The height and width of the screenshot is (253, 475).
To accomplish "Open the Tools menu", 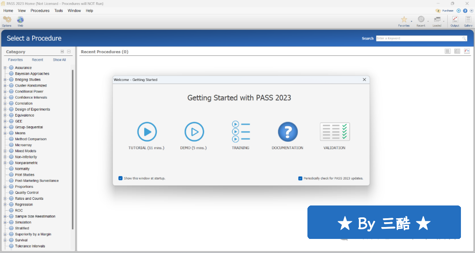I will (58, 11).
